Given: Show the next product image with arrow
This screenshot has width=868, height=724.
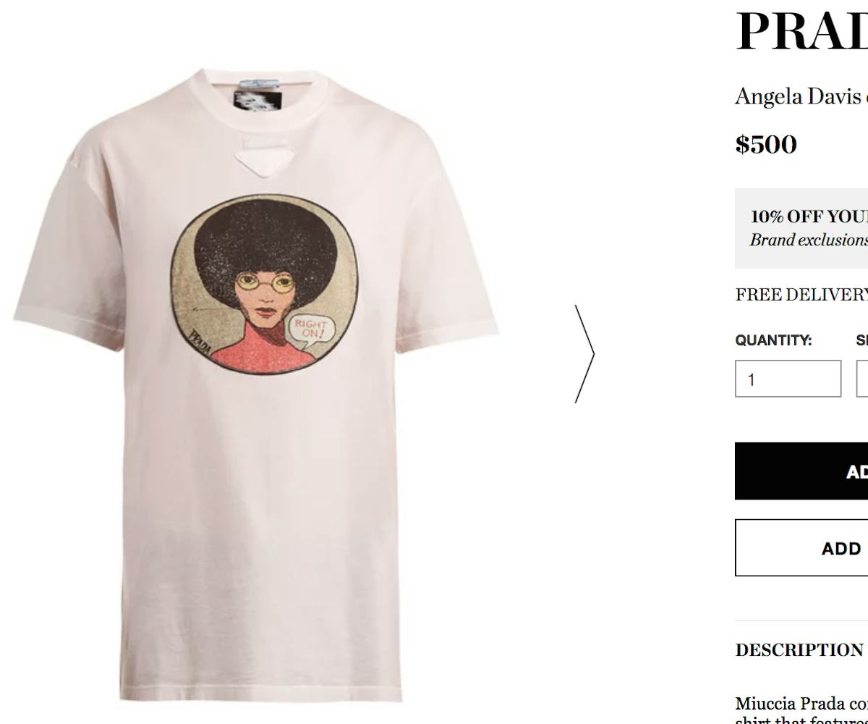Looking at the screenshot, I should [x=584, y=353].
